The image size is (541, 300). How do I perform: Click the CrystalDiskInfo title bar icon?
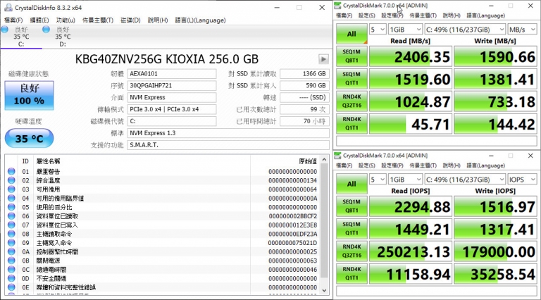tap(8, 8)
